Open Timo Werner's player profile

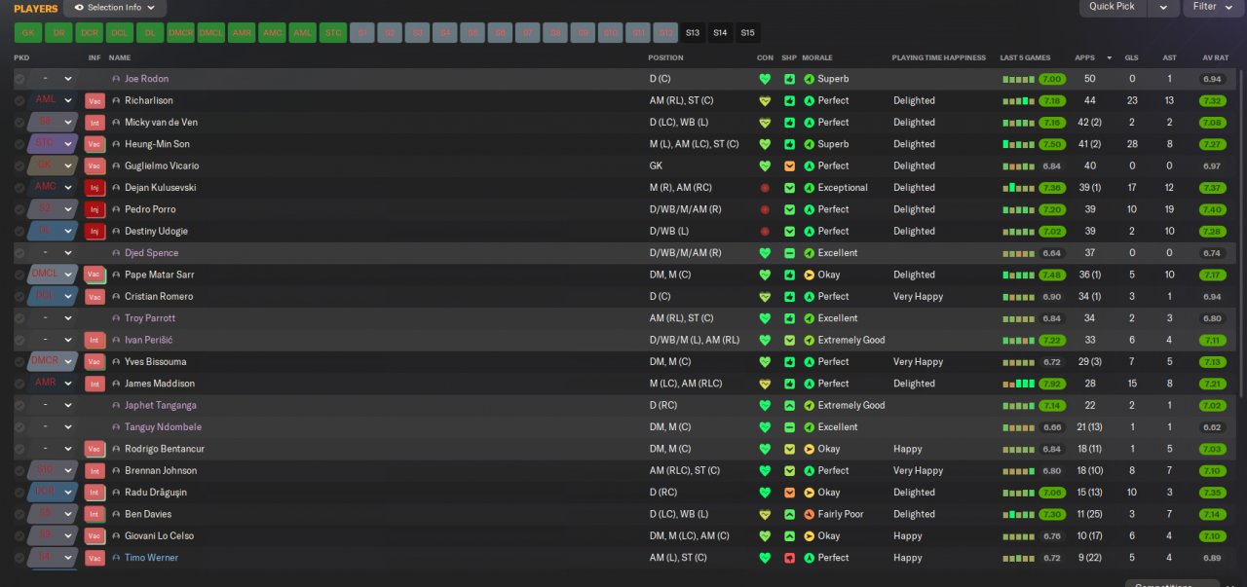151,558
